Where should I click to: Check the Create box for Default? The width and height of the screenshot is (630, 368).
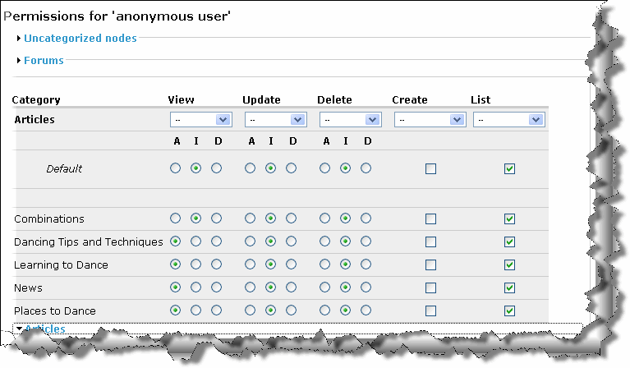coord(430,168)
